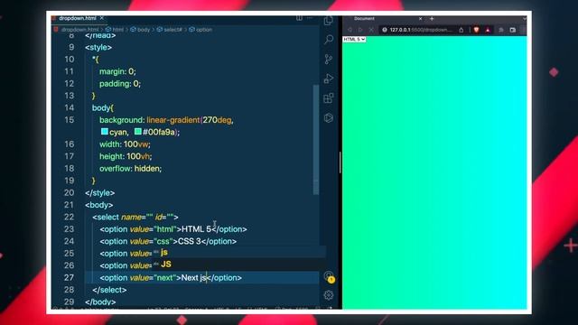
Task: Click the 'padding: 0;' line of code
Action: [x=120, y=84]
